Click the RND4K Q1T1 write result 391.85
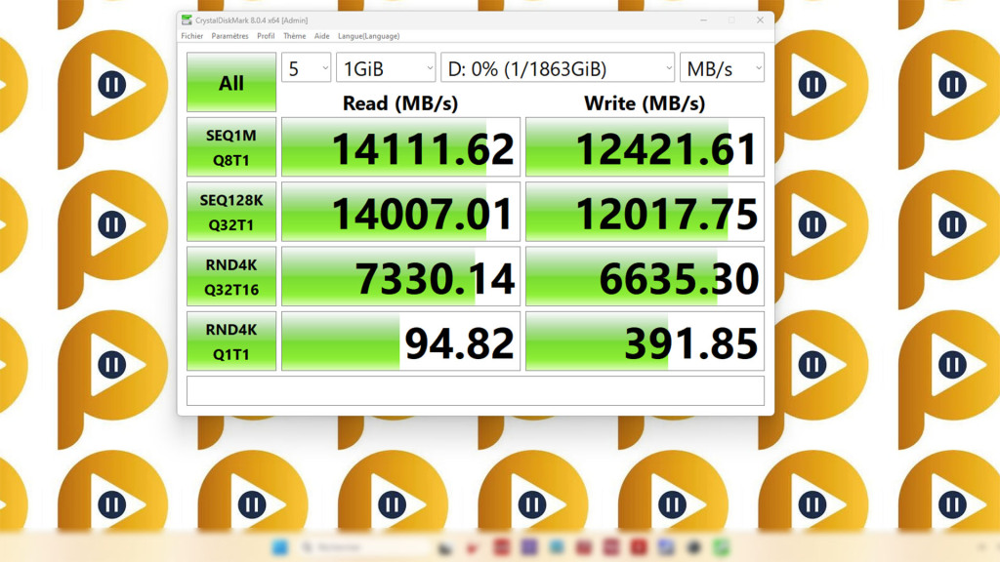This screenshot has width=1000, height=562. 645,341
